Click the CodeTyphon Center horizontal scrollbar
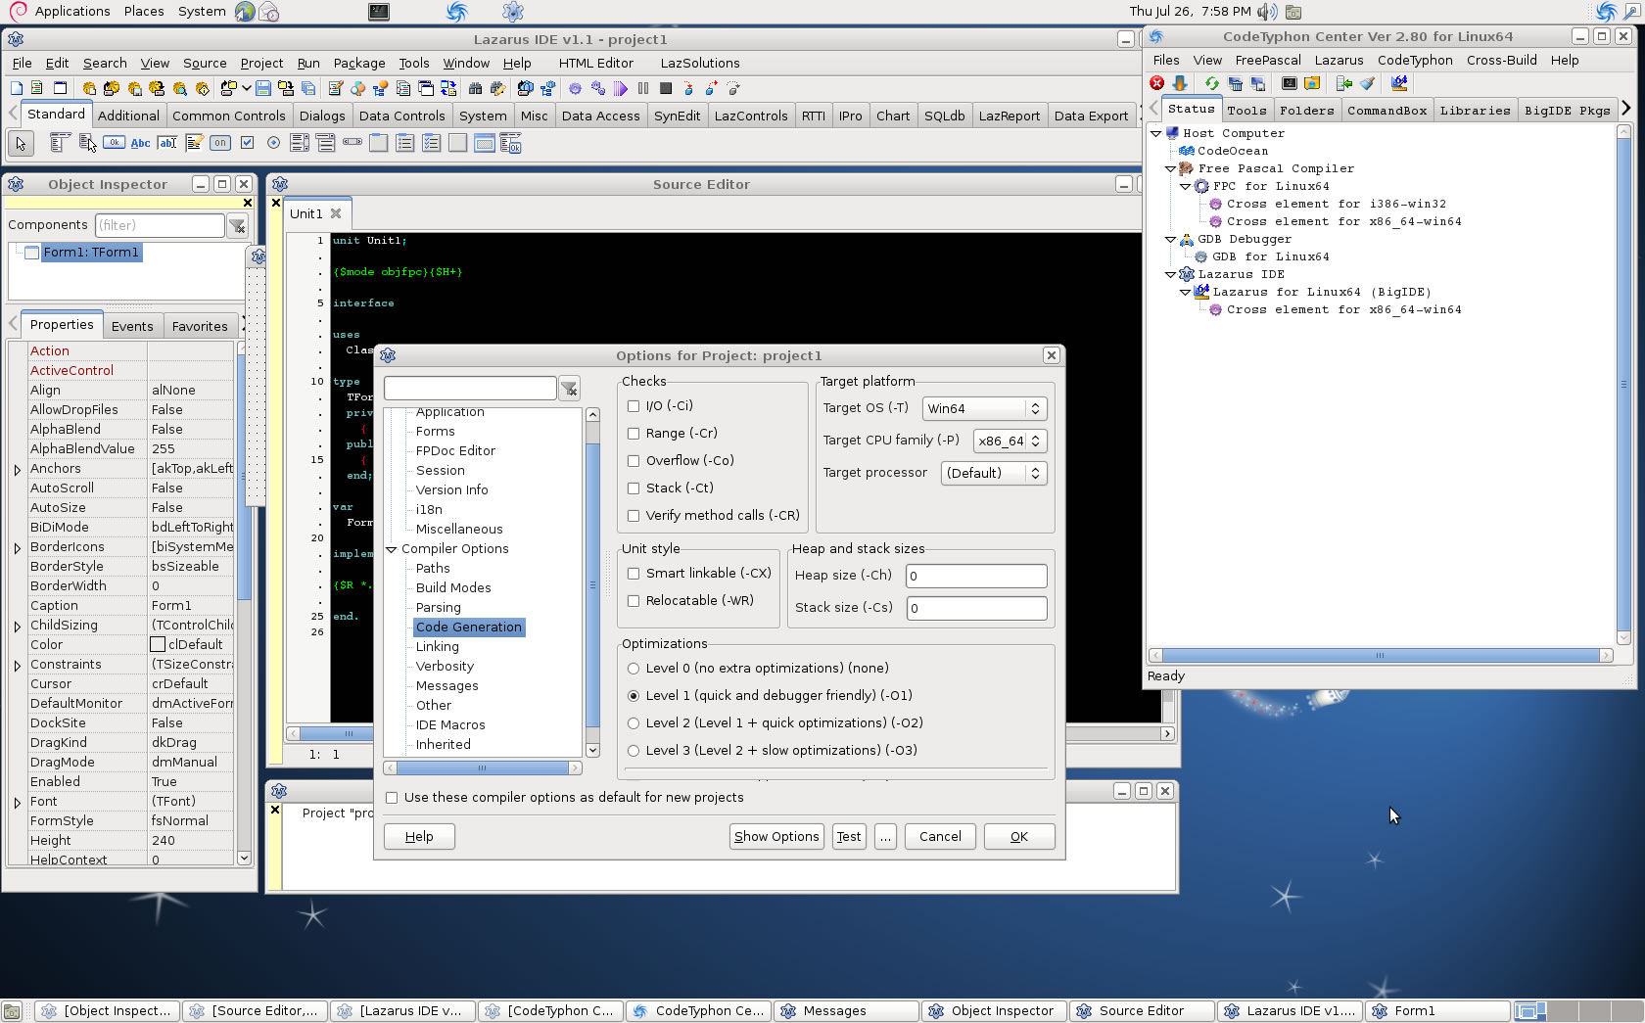 (1380, 655)
